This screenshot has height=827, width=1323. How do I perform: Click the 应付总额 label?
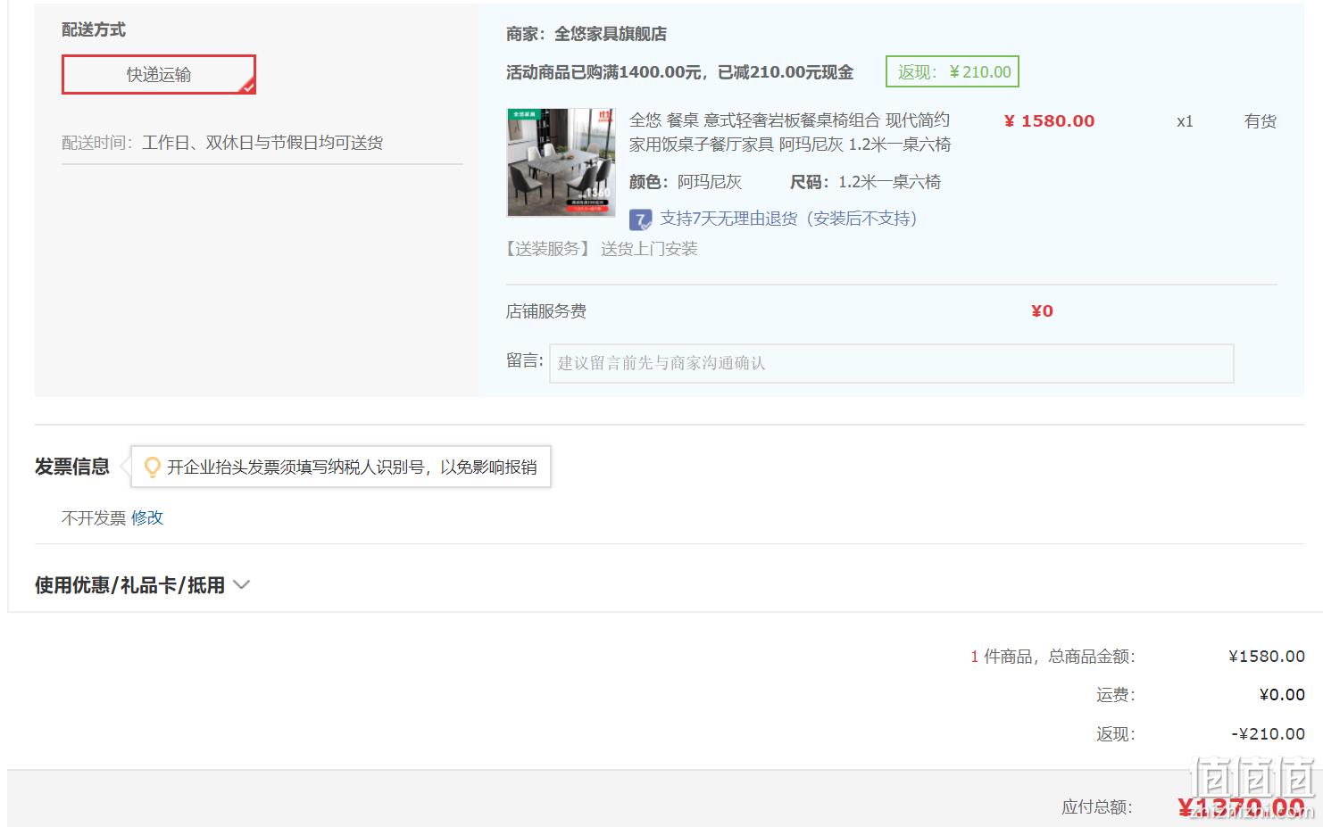1097,807
